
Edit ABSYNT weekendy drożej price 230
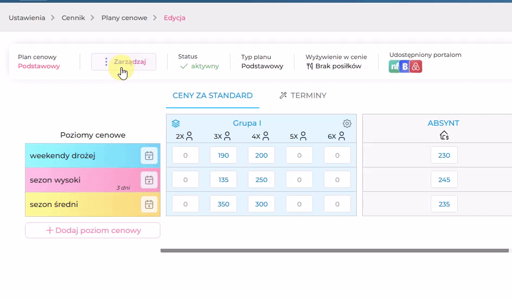point(444,155)
